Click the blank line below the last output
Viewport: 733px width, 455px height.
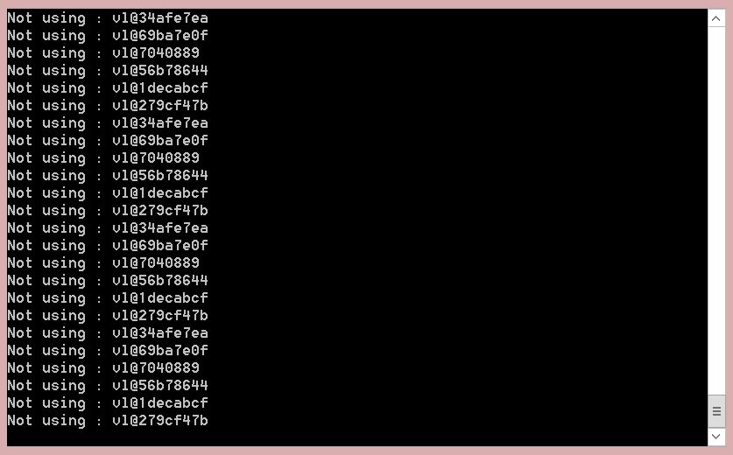click(x=356, y=437)
